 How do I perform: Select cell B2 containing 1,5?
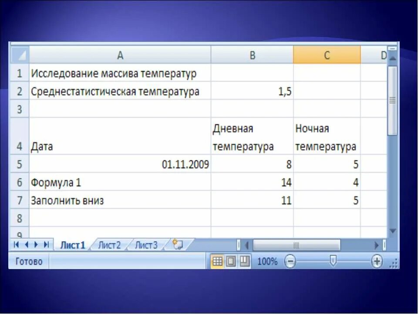[x=253, y=91]
